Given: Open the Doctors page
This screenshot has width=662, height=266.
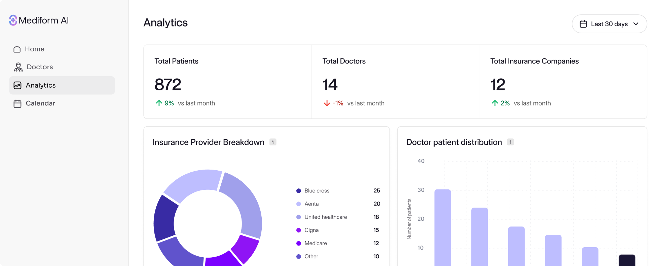Looking at the screenshot, I should point(62,67).
